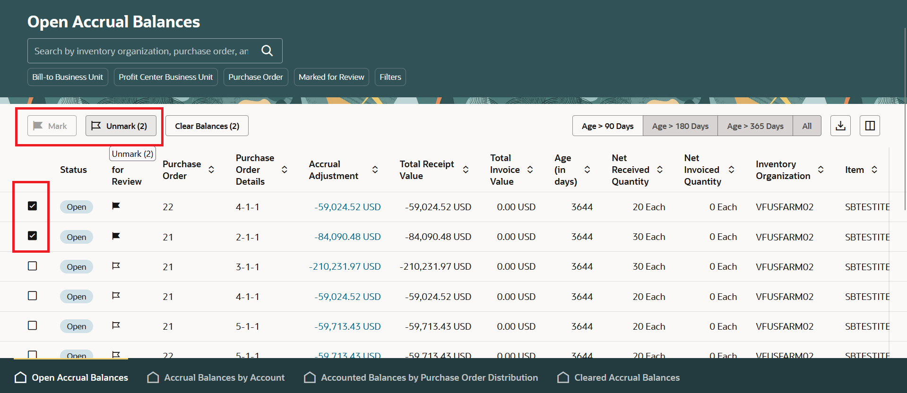Select the Age > 180 Days filter

pos(680,126)
